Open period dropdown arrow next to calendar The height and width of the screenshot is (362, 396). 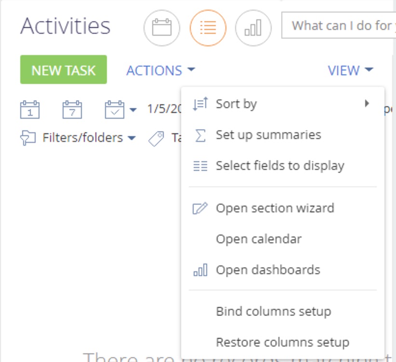pos(133,110)
